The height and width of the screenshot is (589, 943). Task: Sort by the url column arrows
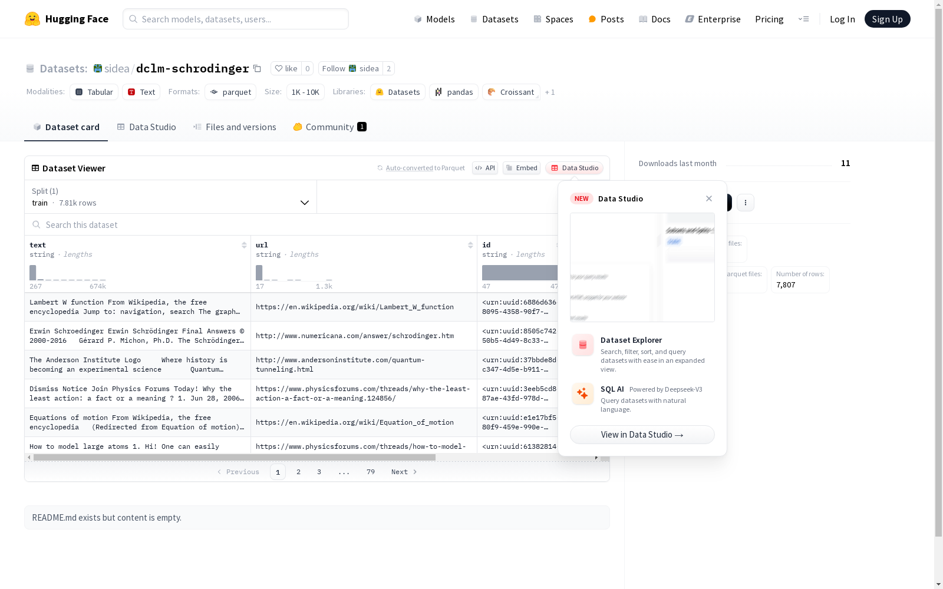pos(470,245)
